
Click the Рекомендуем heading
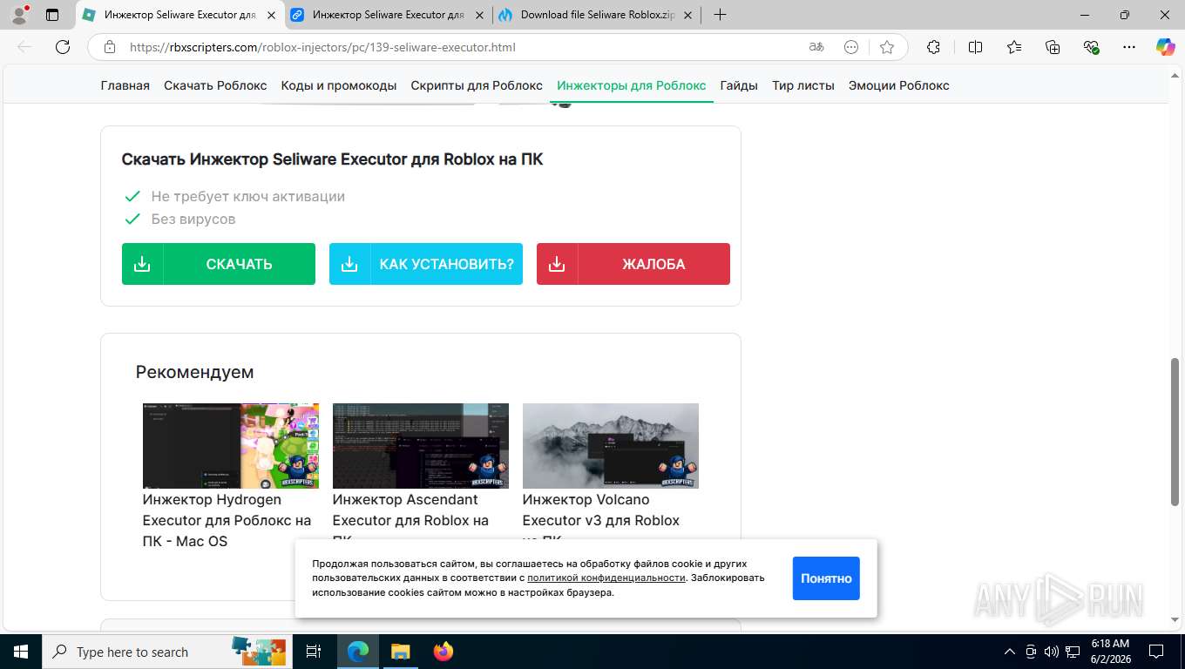[x=195, y=372]
